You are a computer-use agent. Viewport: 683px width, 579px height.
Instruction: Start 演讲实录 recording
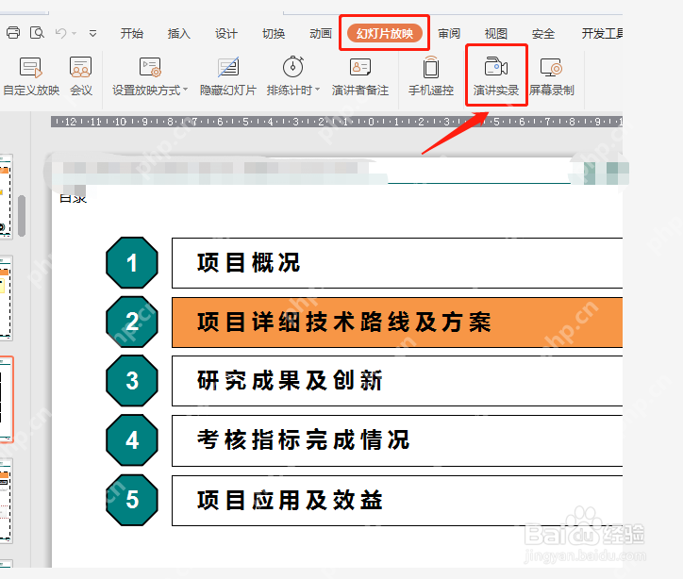point(496,75)
